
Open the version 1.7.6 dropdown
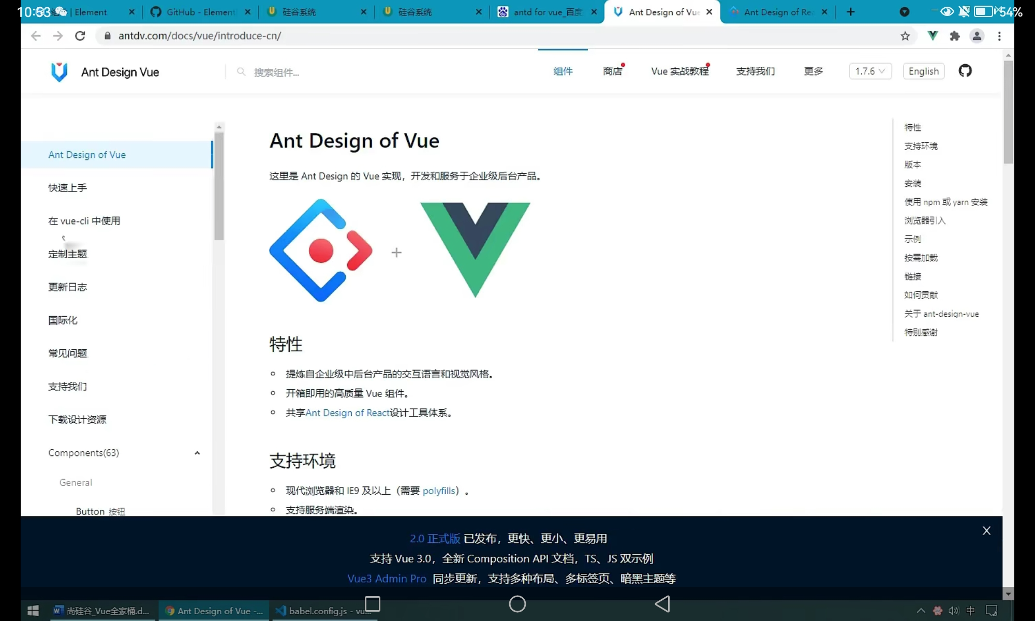pyautogui.click(x=870, y=71)
